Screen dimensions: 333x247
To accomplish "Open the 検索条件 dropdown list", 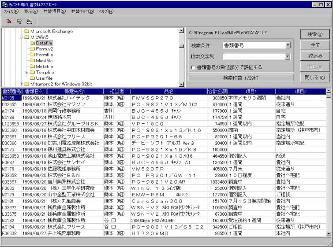I will pyautogui.click(x=288, y=45).
